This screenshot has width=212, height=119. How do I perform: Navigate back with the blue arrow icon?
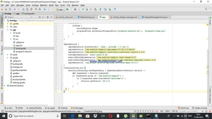pos(45,9)
